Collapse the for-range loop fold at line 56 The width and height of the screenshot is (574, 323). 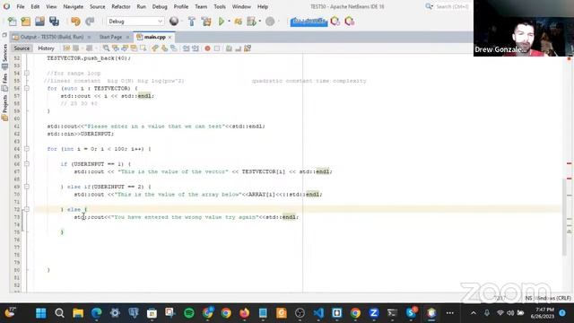[x=27, y=88]
